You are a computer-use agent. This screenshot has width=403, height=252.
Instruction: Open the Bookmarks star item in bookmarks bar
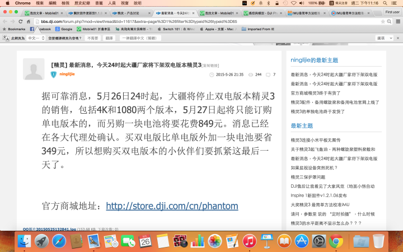click(14, 29)
